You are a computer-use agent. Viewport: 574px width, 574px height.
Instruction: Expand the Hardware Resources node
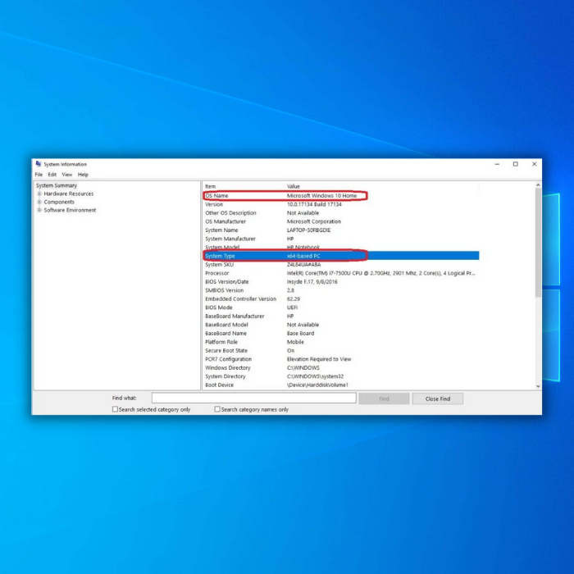[x=39, y=194]
